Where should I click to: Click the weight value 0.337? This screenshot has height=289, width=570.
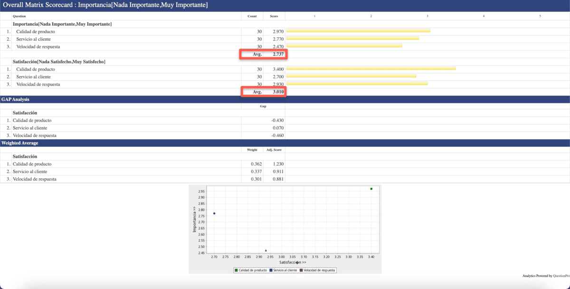[x=256, y=172]
